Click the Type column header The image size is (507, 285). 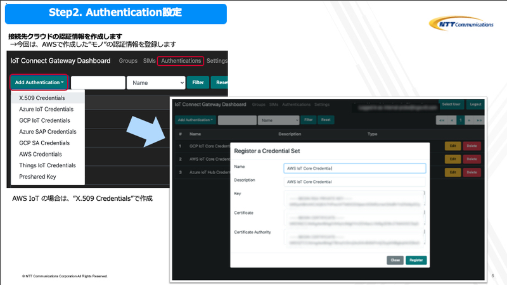point(372,134)
